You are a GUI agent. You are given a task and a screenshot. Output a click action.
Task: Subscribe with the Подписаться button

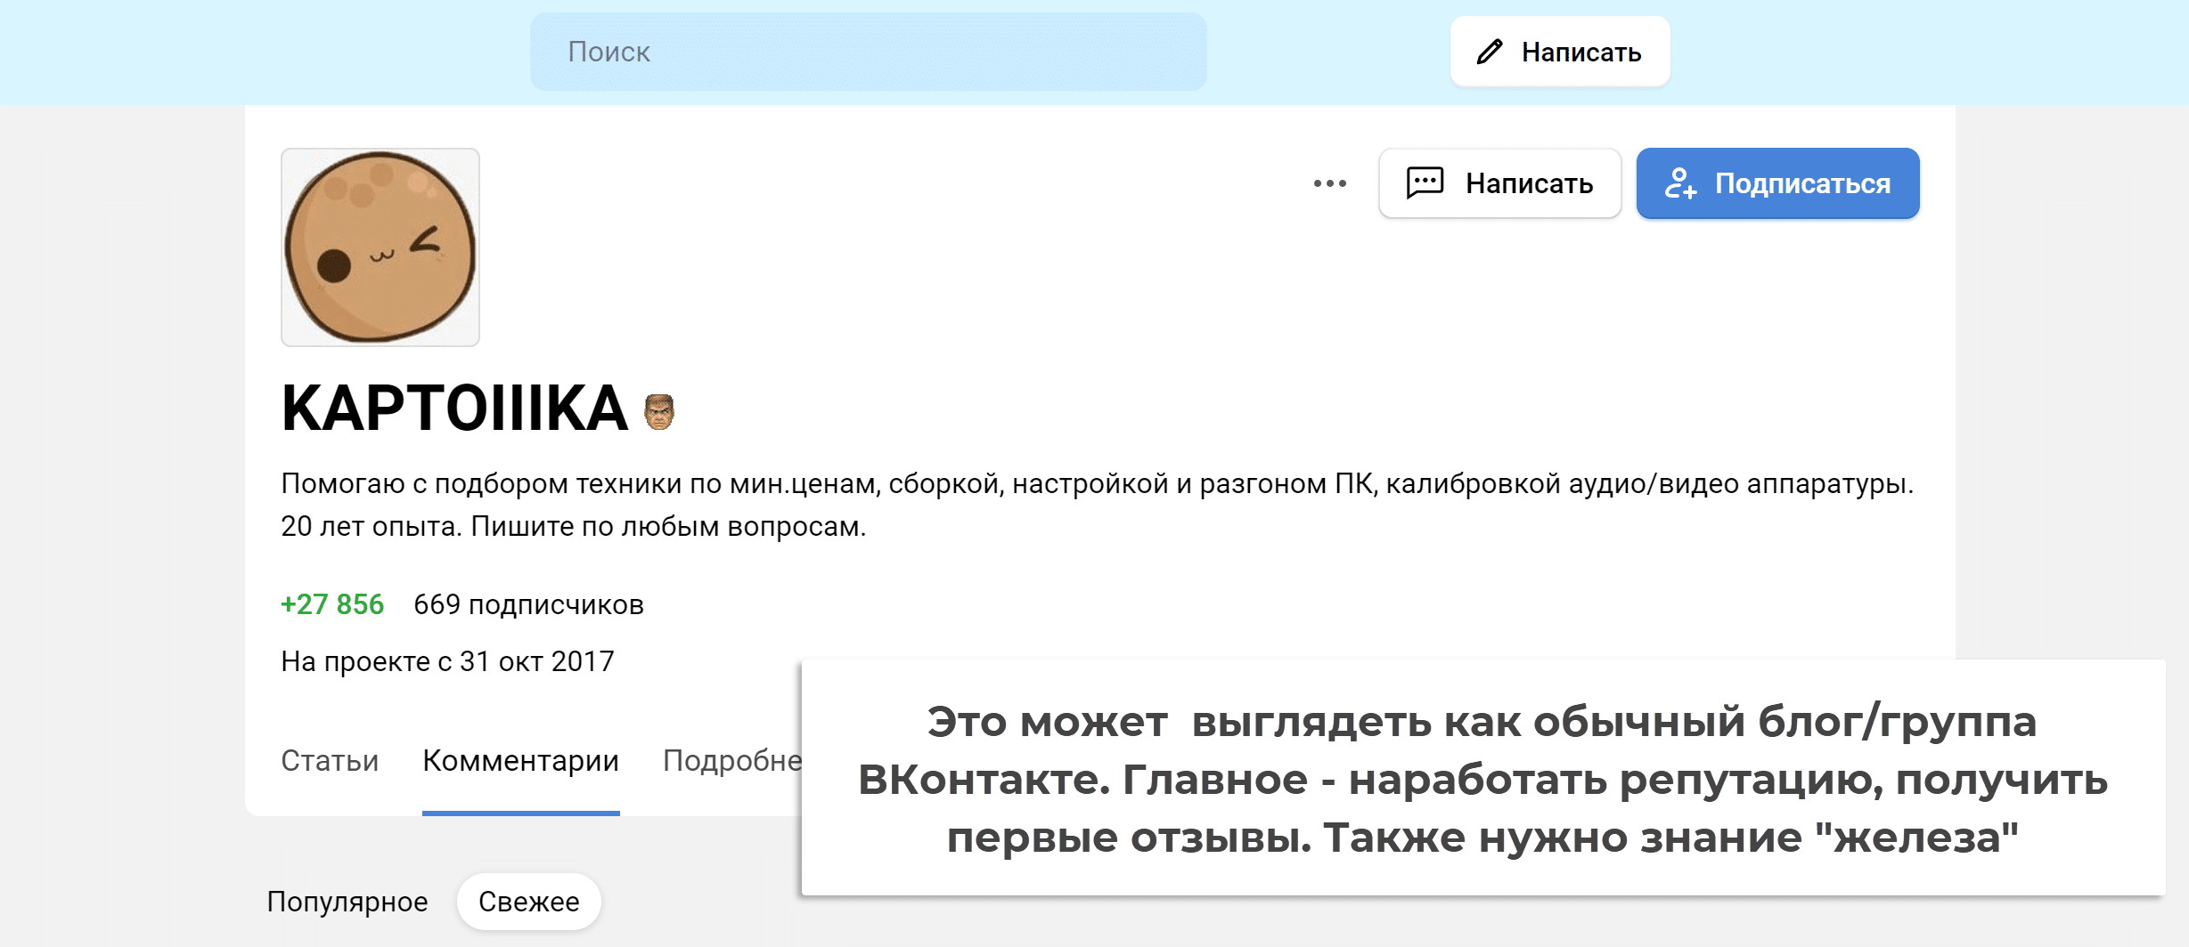1777,183
